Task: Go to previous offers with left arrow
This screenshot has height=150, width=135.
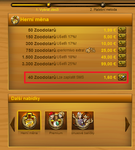Action: point(12,124)
